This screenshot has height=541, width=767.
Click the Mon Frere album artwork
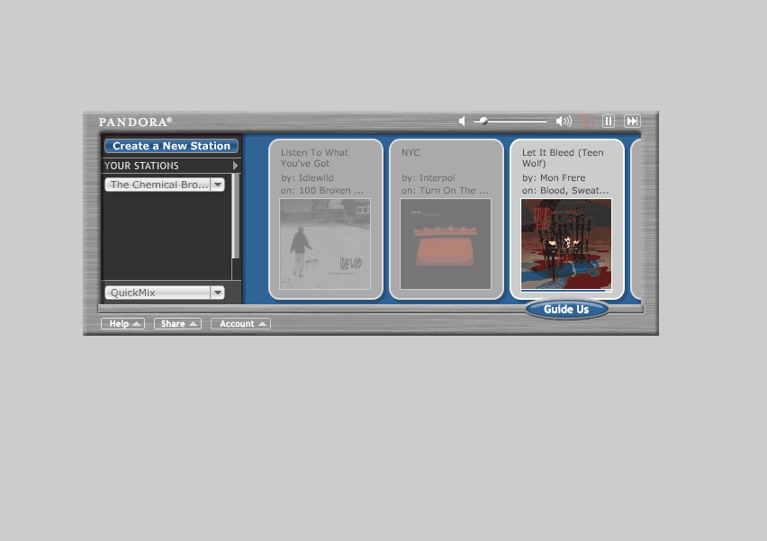(x=566, y=244)
